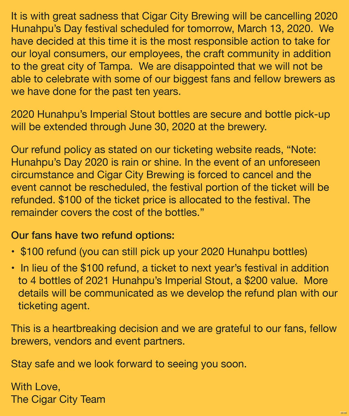Click "With Love," sign-off line
The height and width of the screenshot is (416, 349).
click(x=36, y=386)
